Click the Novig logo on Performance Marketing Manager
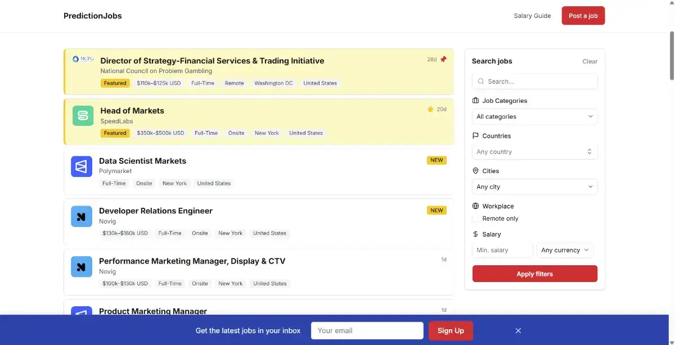Screen dimensions: 675x345 tap(82, 266)
